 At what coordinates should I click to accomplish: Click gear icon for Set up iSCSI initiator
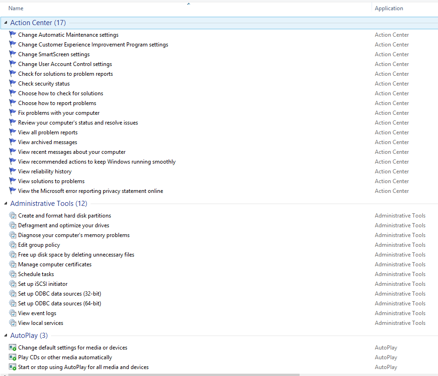13,284
